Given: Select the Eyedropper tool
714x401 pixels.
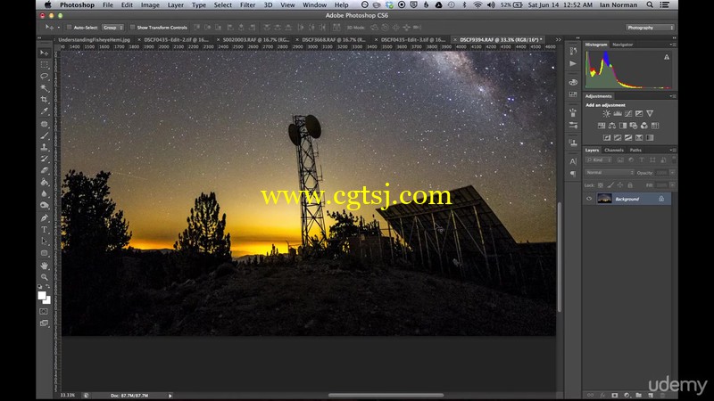Looking at the screenshot, I should (x=44, y=111).
